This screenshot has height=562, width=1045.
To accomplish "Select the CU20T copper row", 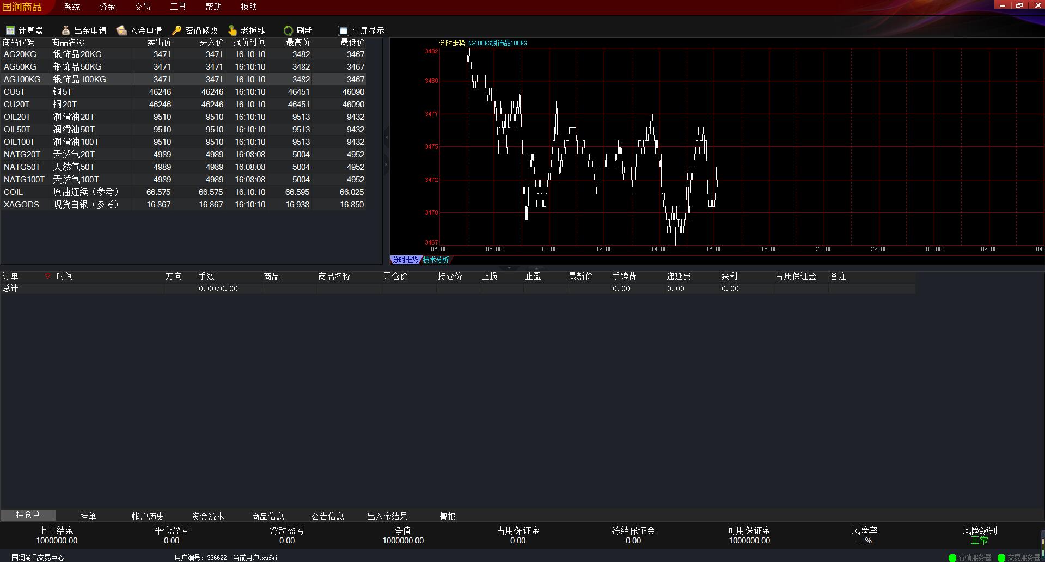I will (184, 105).
